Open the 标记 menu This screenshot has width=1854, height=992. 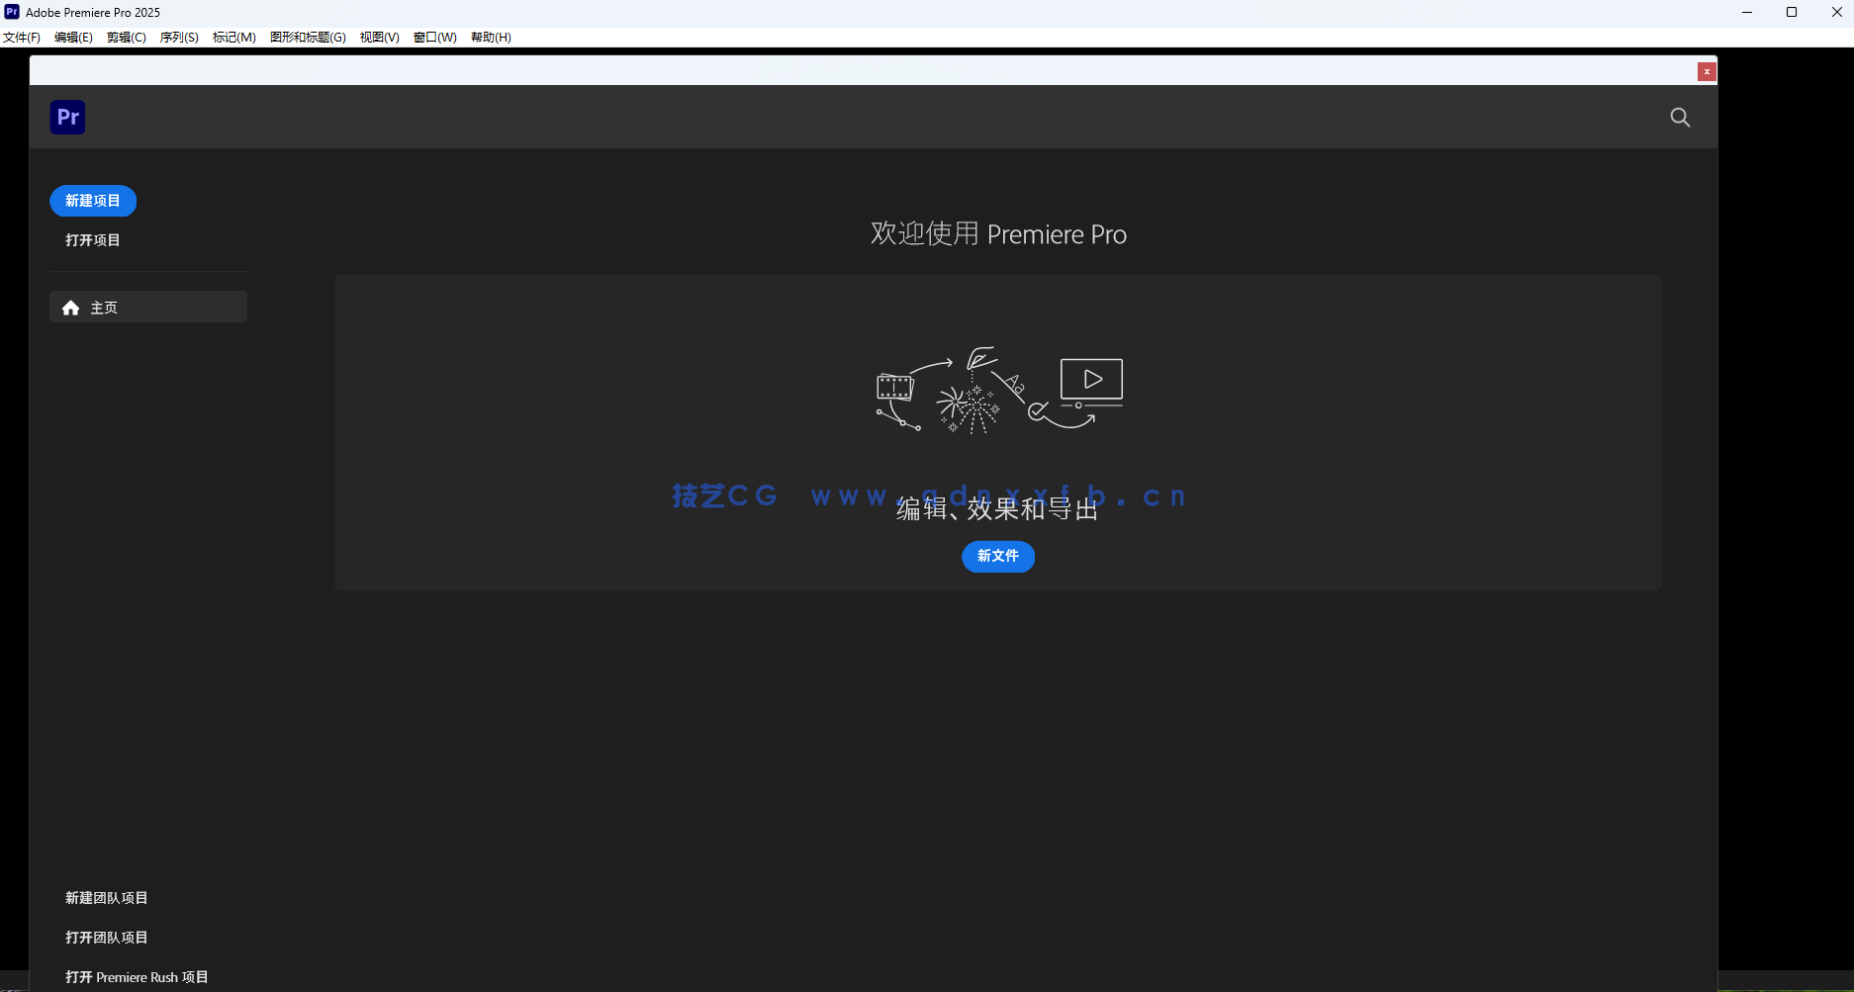233,37
